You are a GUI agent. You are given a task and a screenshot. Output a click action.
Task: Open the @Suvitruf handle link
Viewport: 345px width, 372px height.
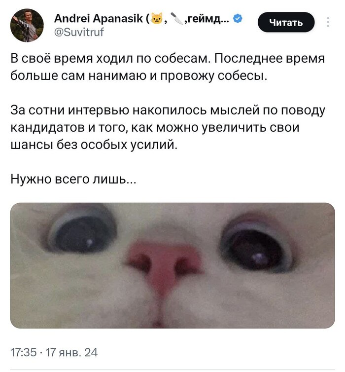[x=79, y=32]
